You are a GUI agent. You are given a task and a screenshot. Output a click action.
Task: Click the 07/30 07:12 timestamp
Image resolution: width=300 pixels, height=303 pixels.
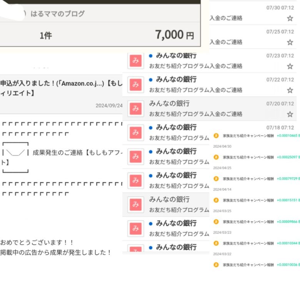280,8
